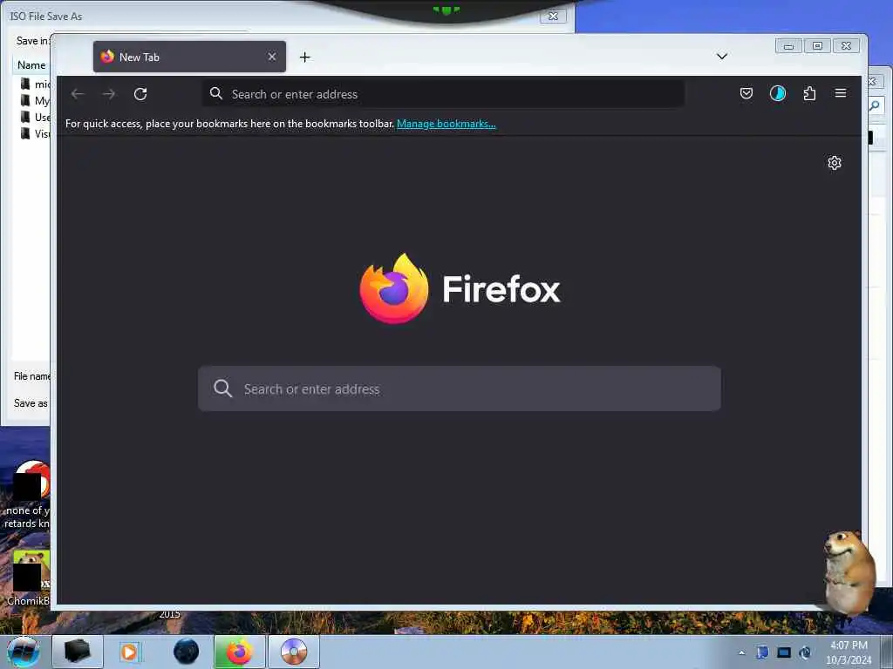Focus the center Search or enter address box

pos(459,389)
